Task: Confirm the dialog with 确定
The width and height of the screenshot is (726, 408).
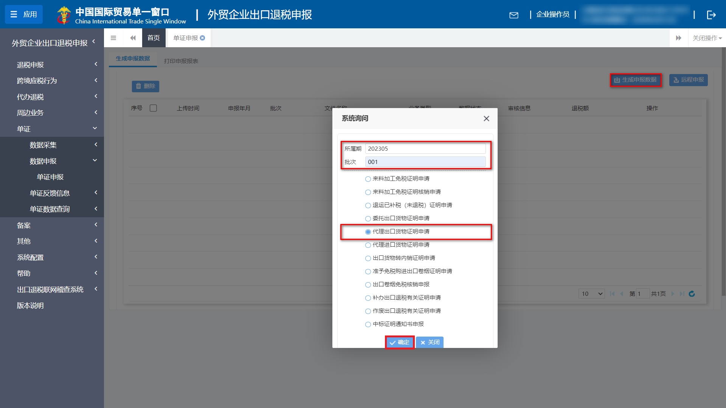Action: (400, 342)
